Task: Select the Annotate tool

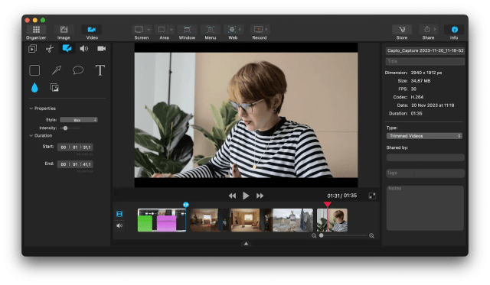Action: (x=67, y=49)
